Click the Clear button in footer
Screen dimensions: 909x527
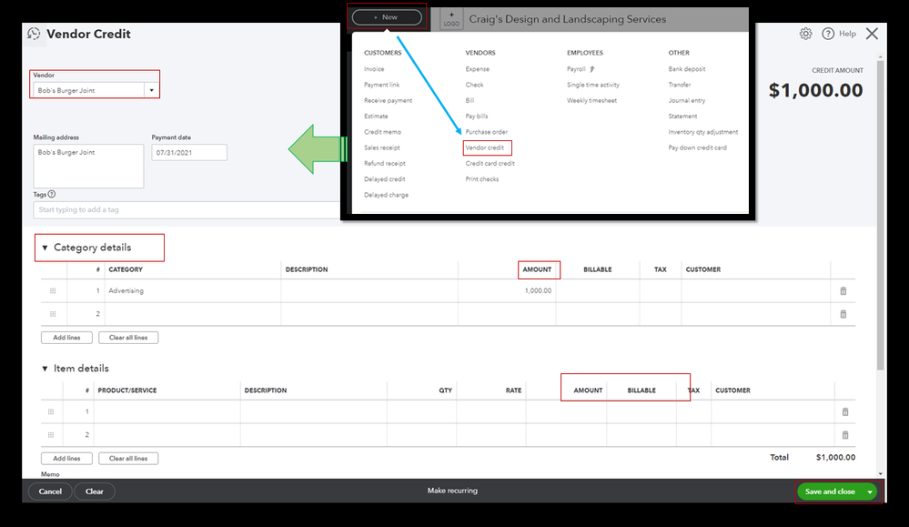[x=95, y=492]
